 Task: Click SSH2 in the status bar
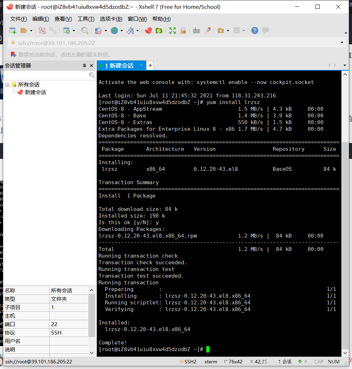click(x=188, y=362)
